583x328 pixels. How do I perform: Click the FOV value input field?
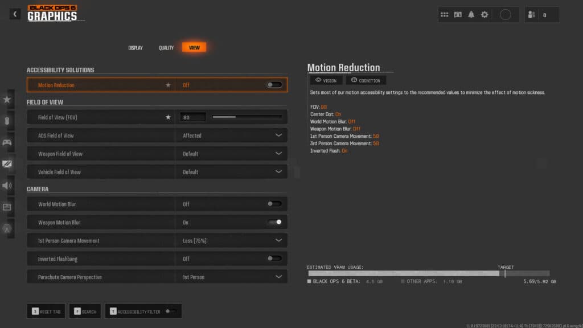192,116
